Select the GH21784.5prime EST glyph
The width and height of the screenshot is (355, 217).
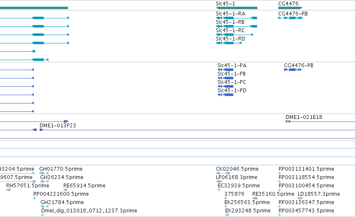(44, 207)
